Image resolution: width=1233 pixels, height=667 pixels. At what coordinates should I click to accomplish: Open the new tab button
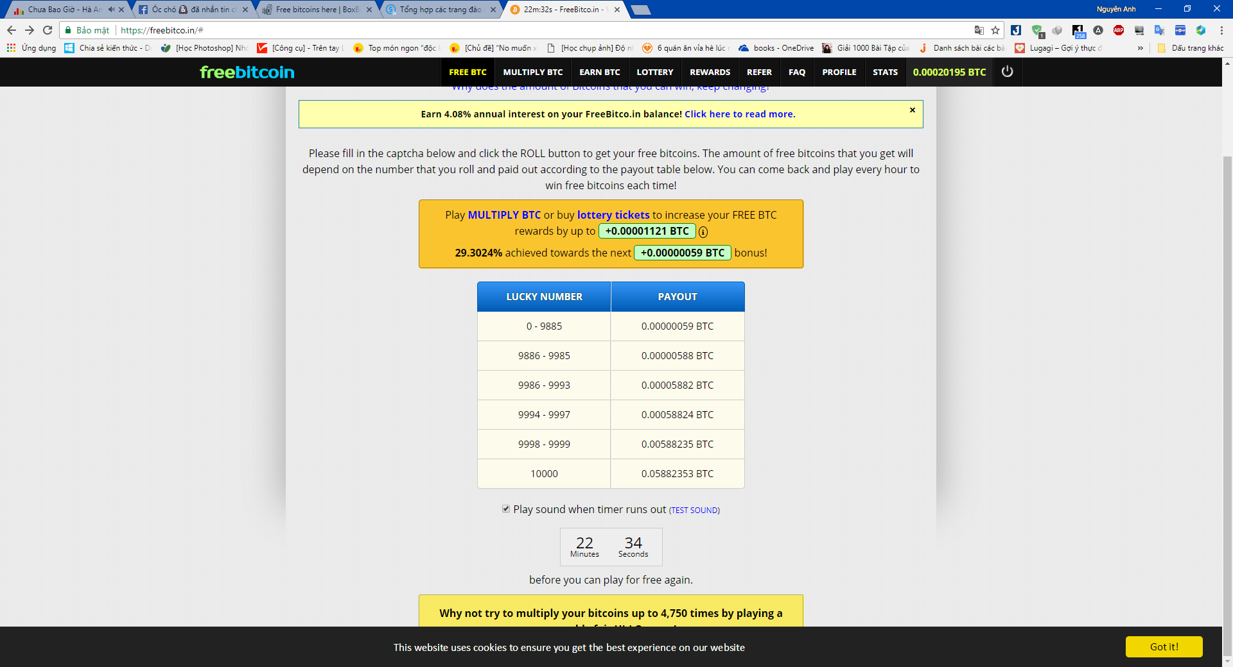point(640,10)
